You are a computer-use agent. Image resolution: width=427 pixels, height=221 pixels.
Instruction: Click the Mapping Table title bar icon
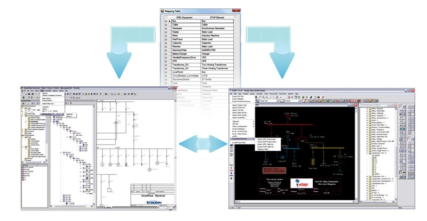pos(163,11)
